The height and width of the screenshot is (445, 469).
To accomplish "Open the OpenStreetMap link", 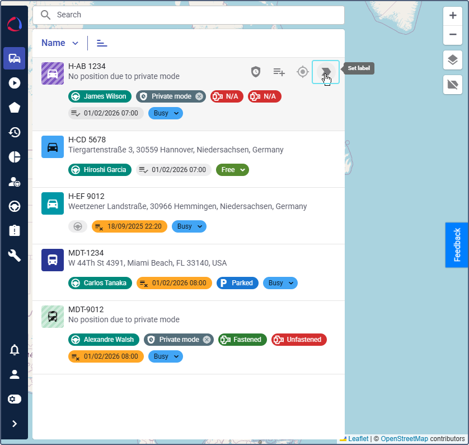I will click(x=404, y=439).
